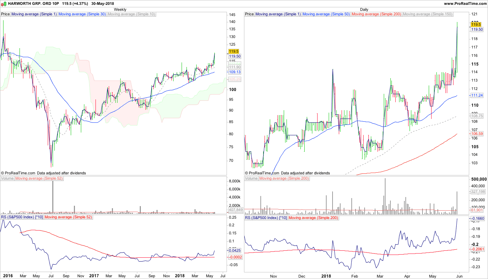488x279 pixels.
Task: Click Moving average (Simple 52) in Weekly volume panel
Action: tap(40, 179)
